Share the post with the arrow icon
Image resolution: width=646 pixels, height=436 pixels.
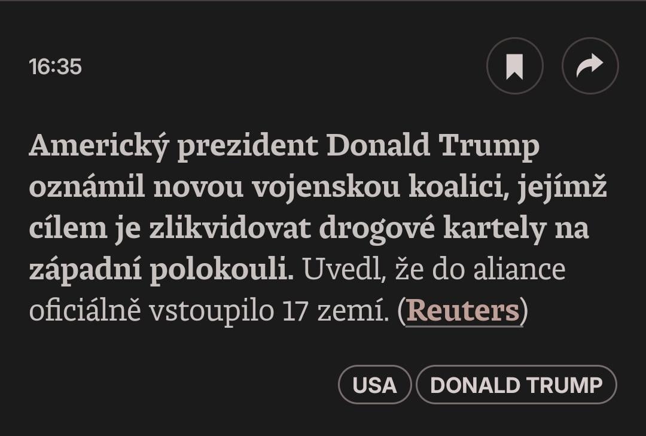coord(590,66)
